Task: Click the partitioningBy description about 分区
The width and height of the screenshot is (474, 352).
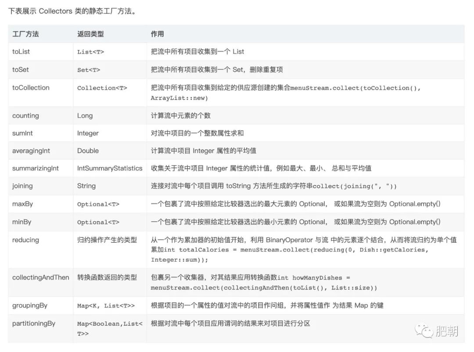Action: pos(230,323)
